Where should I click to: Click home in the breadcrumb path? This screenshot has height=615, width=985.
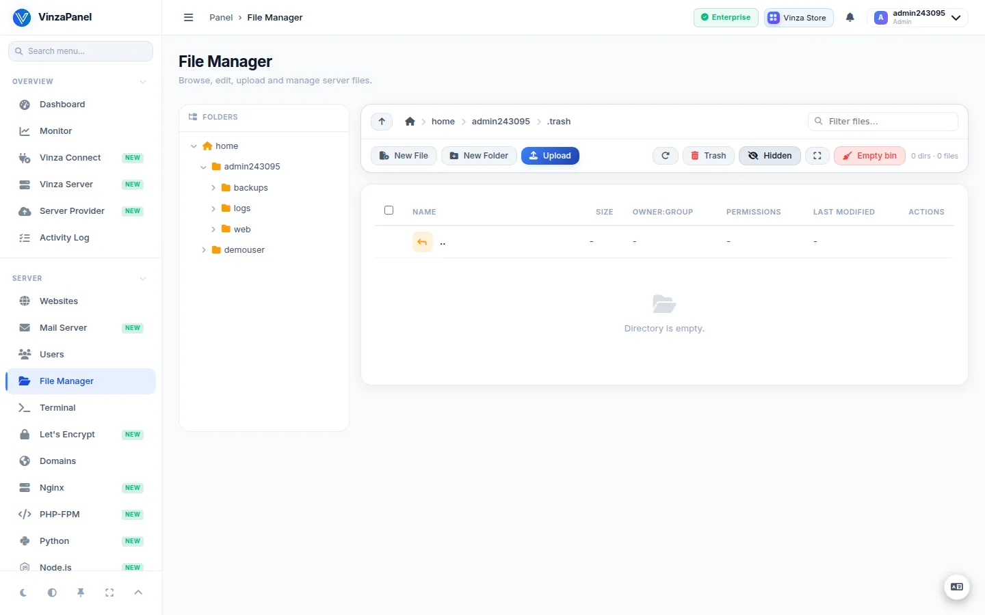[x=443, y=122]
